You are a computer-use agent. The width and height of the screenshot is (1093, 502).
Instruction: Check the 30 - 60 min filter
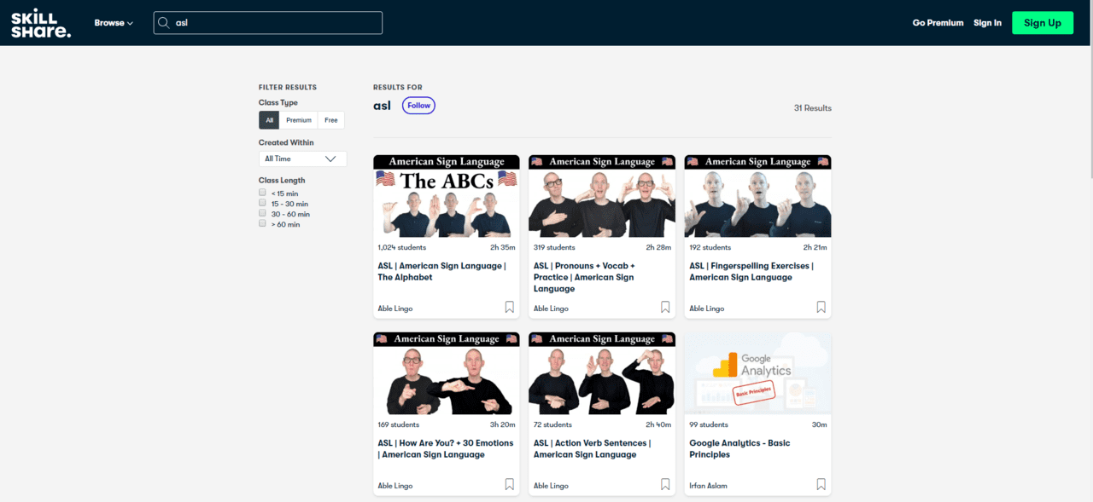[263, 213]
